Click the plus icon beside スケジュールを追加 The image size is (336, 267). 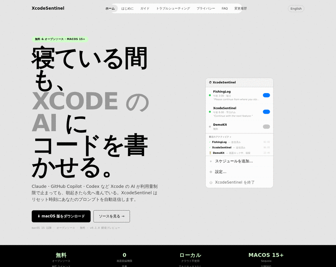211,161
